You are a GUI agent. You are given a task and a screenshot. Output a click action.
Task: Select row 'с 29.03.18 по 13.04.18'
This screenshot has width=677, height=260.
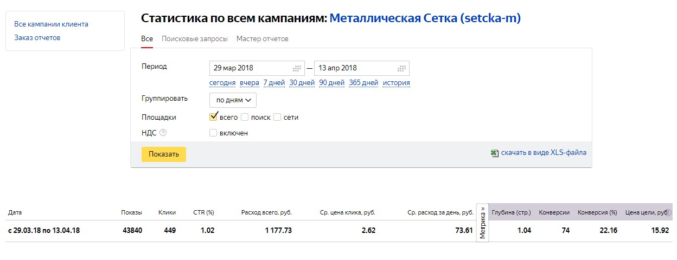[339, 230]
